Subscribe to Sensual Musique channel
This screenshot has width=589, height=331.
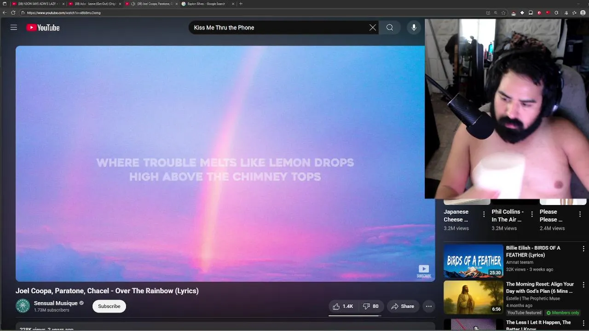click(109, 306)
